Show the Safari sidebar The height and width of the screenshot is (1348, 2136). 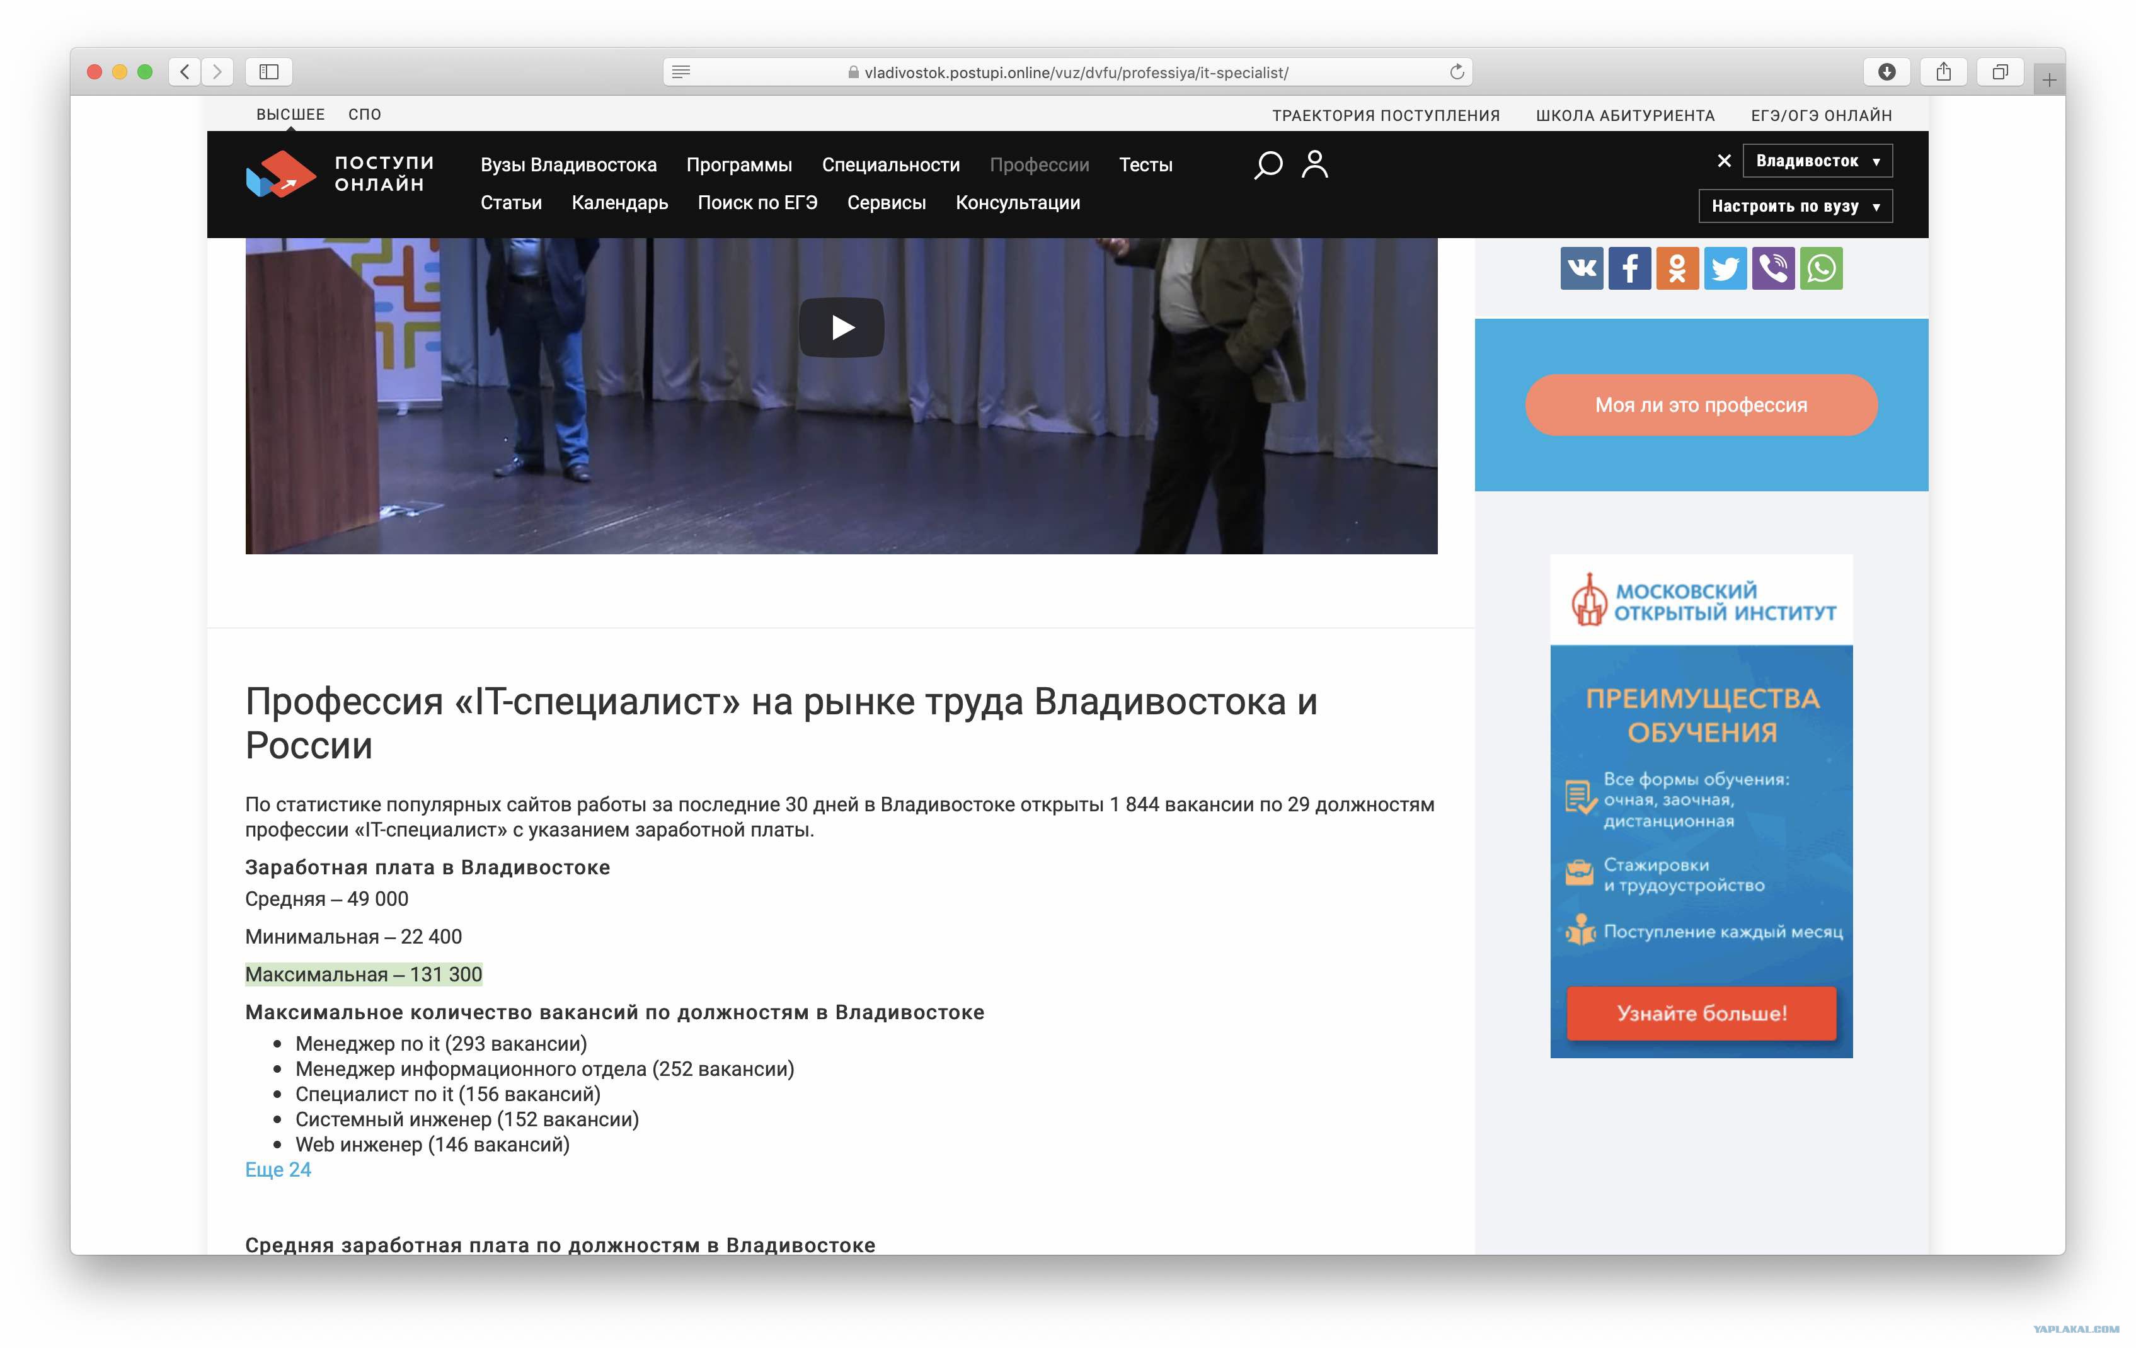click(269, 72)
